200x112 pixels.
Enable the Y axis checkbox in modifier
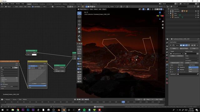pos(171,70)
